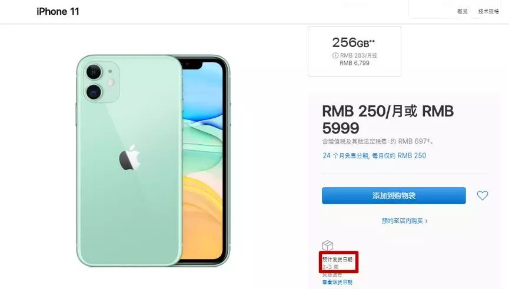Click the RMB 6,799 price in the 256GB box
The height and width of the screenshot is (289, 509).
354,63
